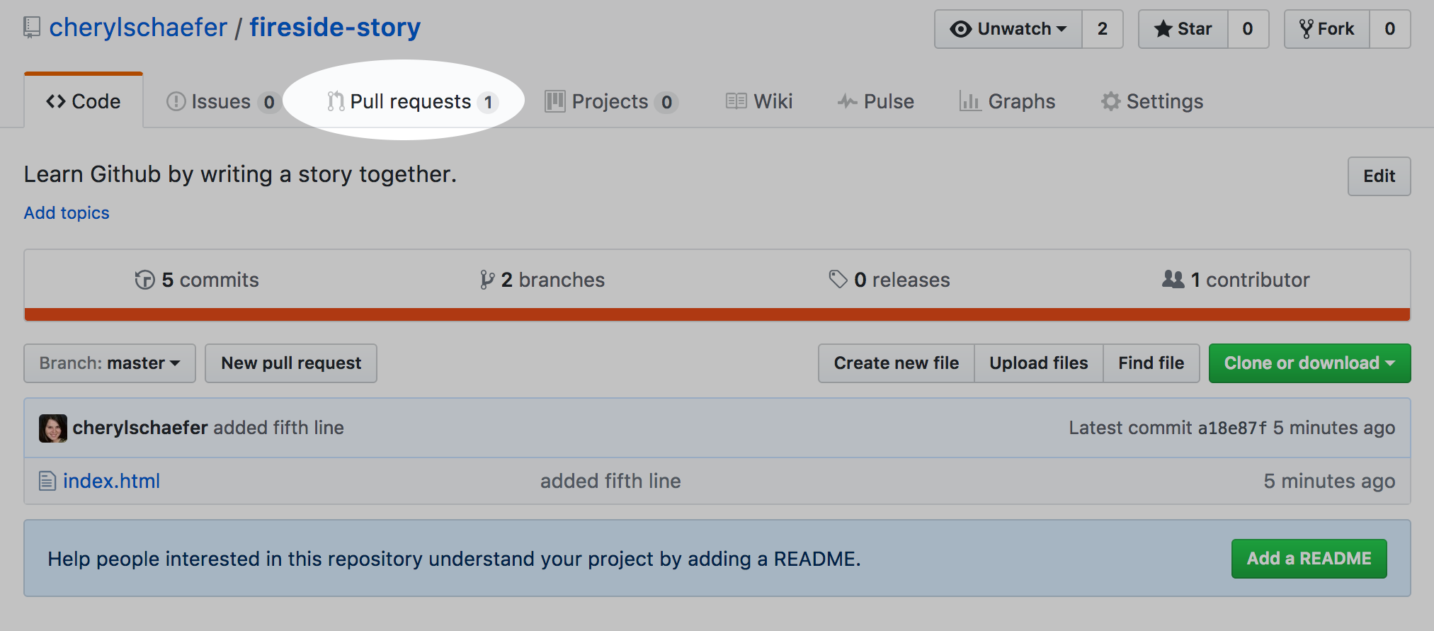Open the Pull requests tab
The image size is (1434, 631).
(x=413, y=102)
